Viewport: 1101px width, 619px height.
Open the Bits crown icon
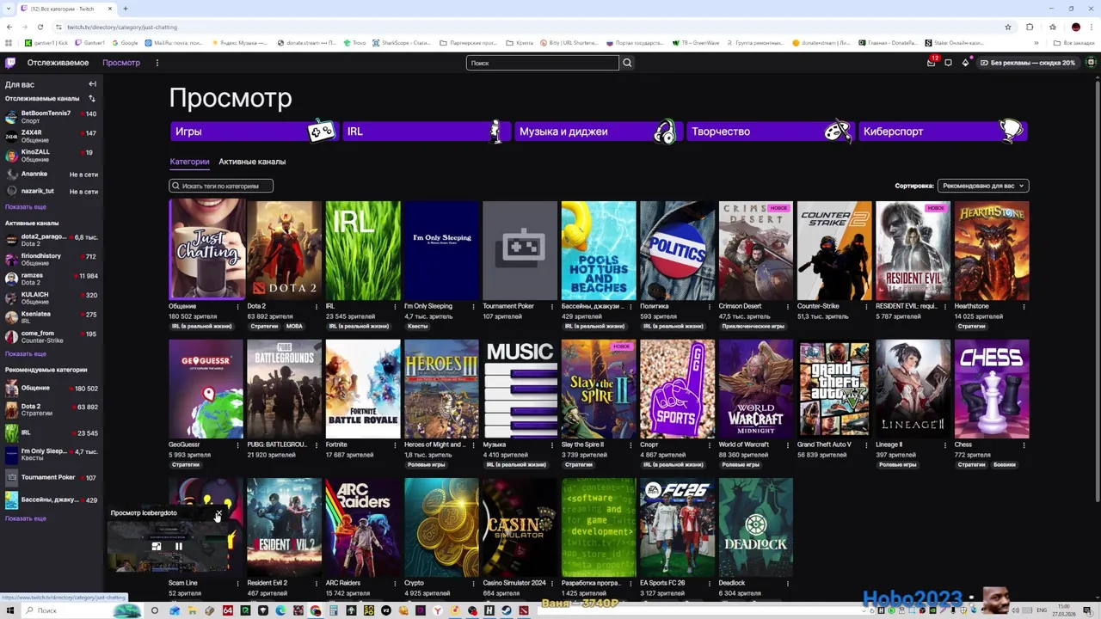(x=965, y=63)
